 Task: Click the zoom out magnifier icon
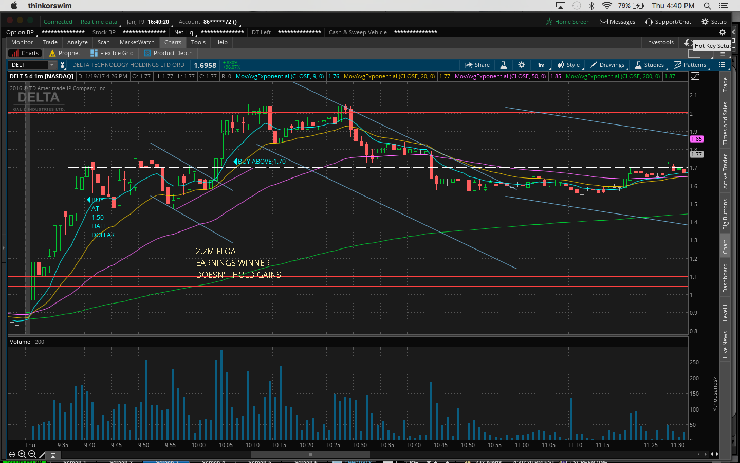pyautogui.click(x=32, y=454)
